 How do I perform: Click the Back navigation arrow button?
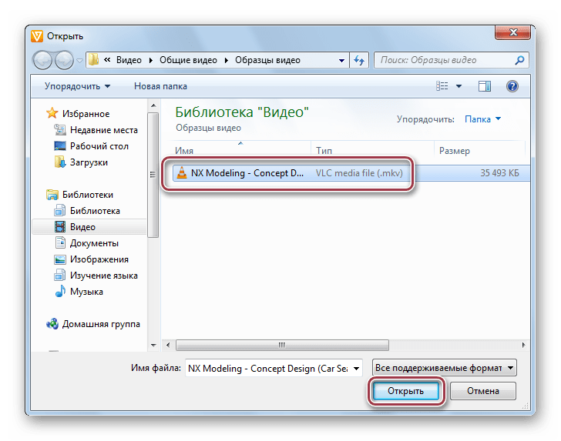pos(43,60)
